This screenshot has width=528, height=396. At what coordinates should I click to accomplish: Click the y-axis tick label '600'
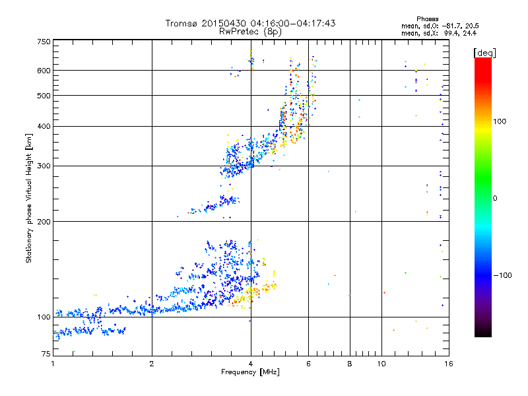click(44, 71)
